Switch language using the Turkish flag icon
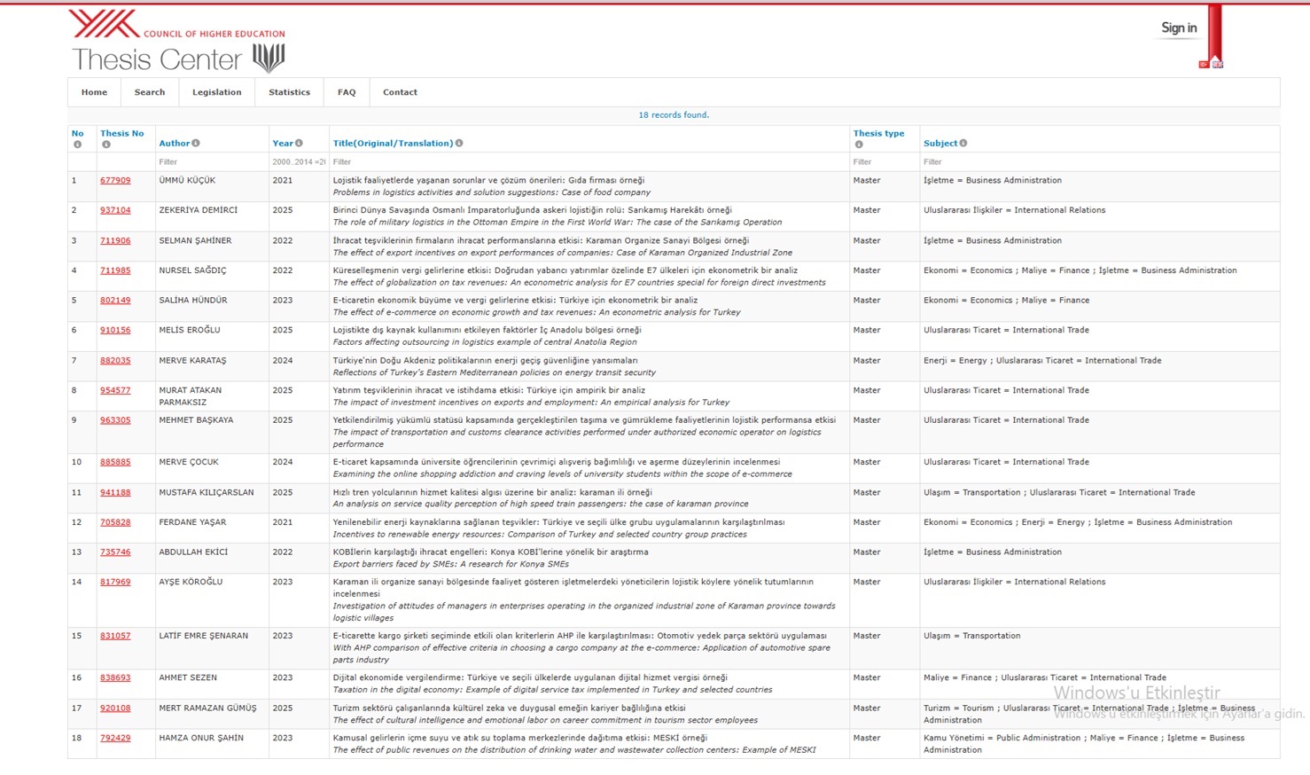This screenshot has height=775, width=1310. (x=1204, y=64)
